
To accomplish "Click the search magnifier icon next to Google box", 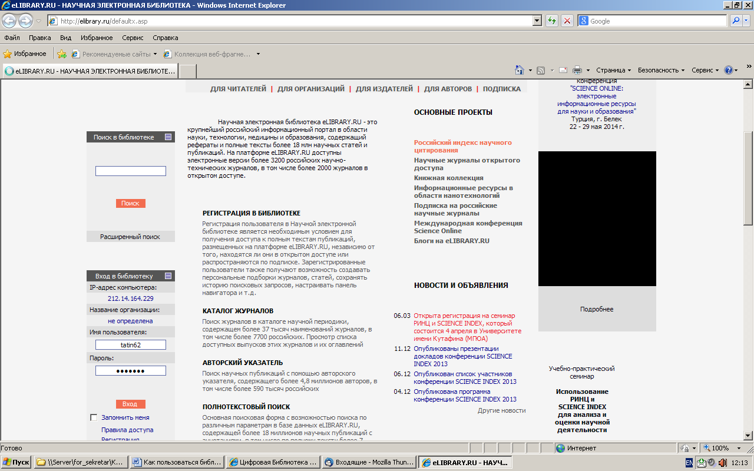I will click(736, 21).
